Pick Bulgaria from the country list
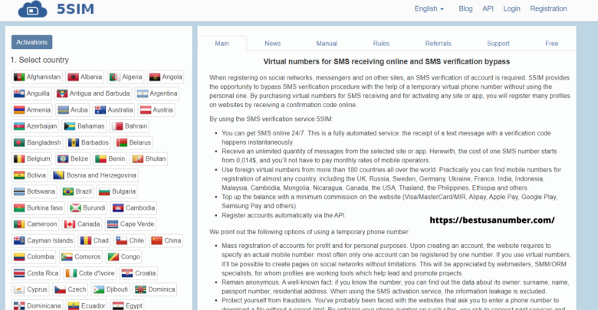The image size is (598, 310). pyautogui.click(x=117, y=191)
